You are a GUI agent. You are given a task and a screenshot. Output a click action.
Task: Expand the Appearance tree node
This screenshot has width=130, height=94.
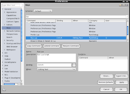pos(5,12)
